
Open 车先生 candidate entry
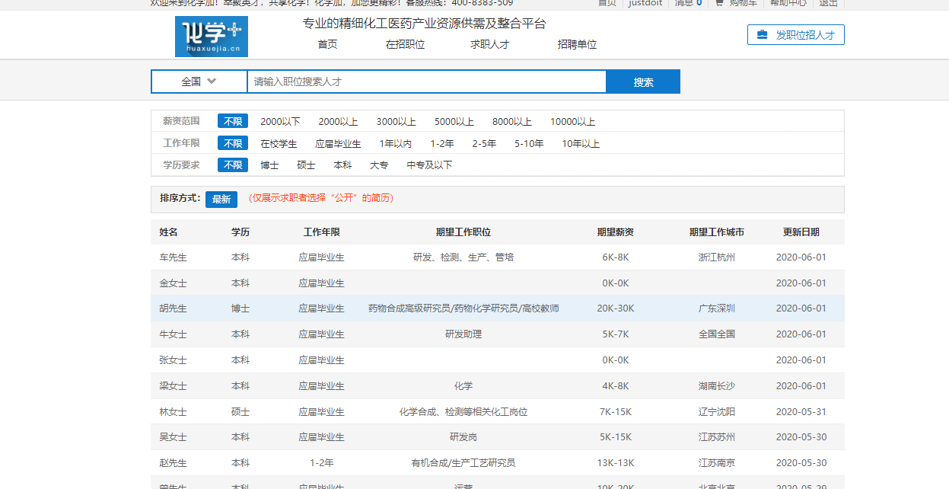(173, 257)
